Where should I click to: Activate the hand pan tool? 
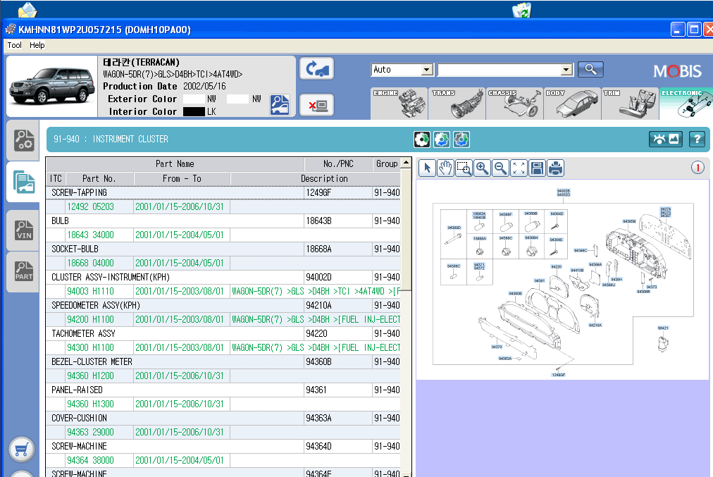coord(445,168)
